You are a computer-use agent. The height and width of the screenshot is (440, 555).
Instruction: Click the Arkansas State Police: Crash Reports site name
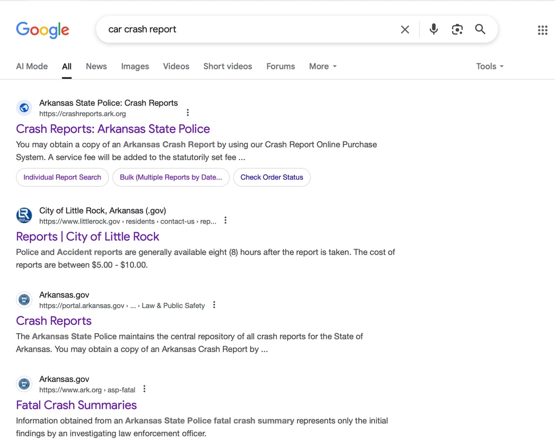click(x=108, y=103)
